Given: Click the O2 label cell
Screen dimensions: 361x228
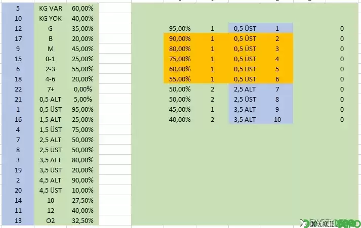Looking at the screenshot, I should pyautogui.click(x=51, y=220).
